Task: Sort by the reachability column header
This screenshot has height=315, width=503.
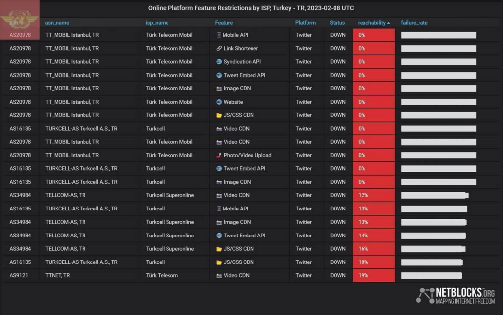Action: [x=373, y=23]
